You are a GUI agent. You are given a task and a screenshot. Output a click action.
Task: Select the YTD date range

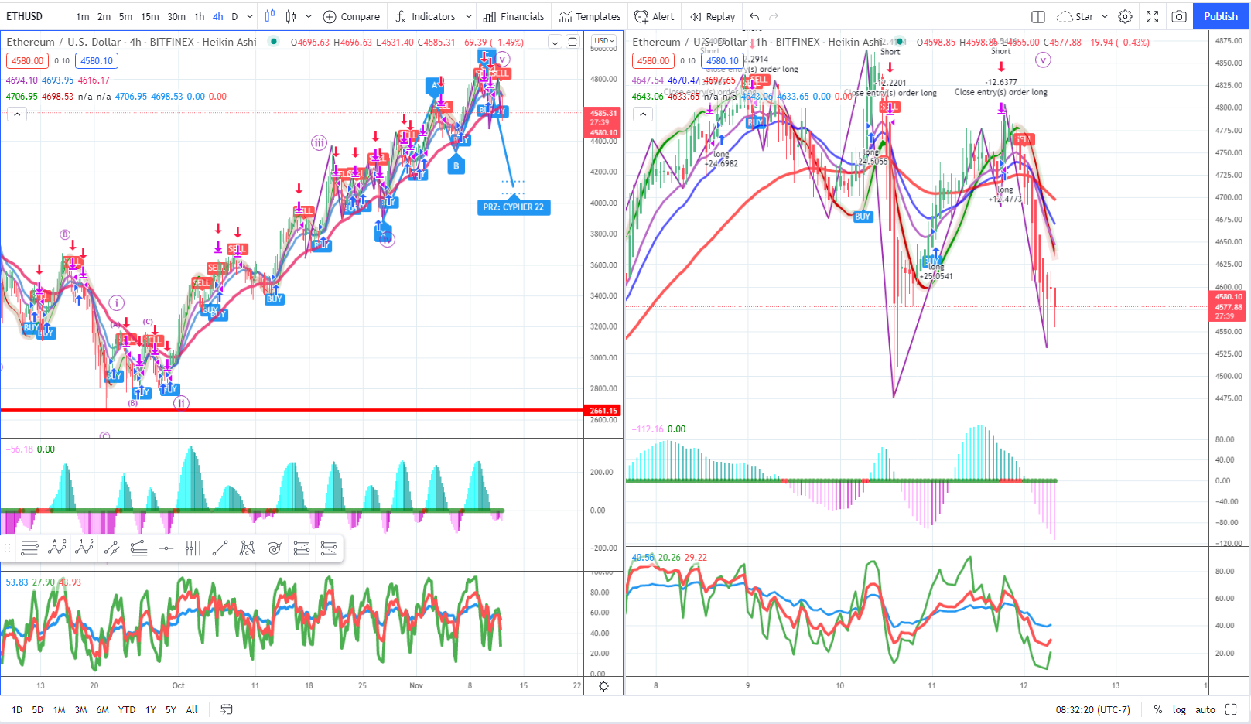point(127,709)
